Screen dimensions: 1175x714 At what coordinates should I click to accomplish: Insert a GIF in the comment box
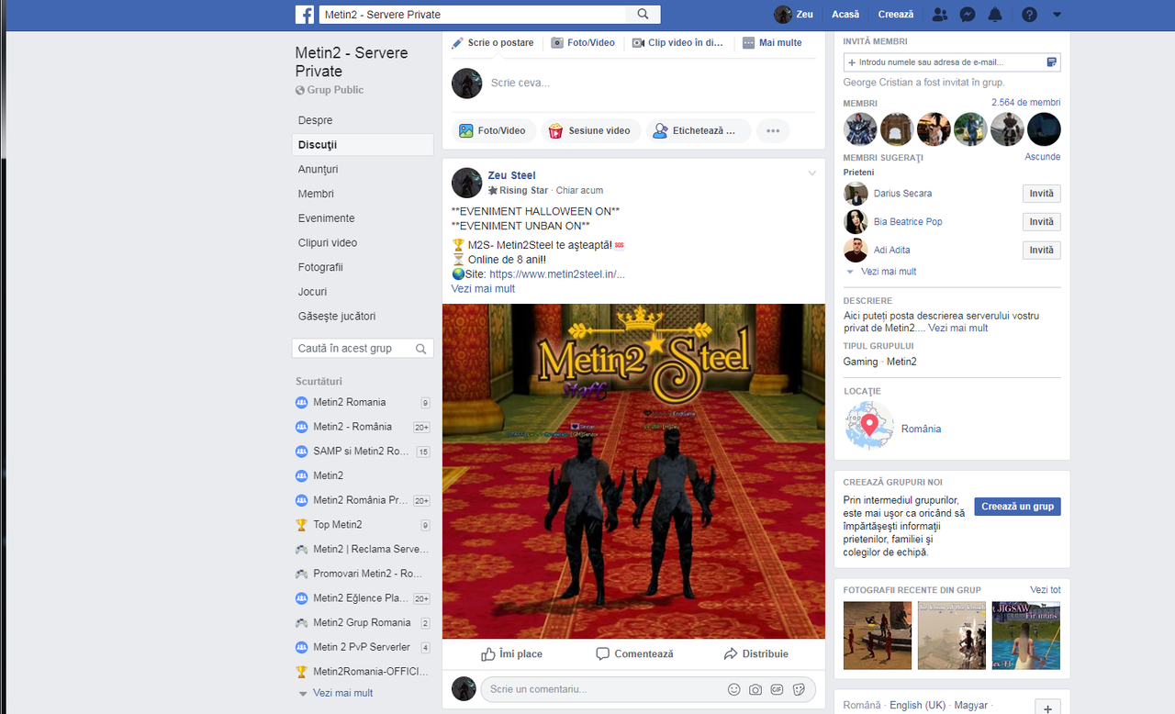pyautogui.click(x=777, y=689)
